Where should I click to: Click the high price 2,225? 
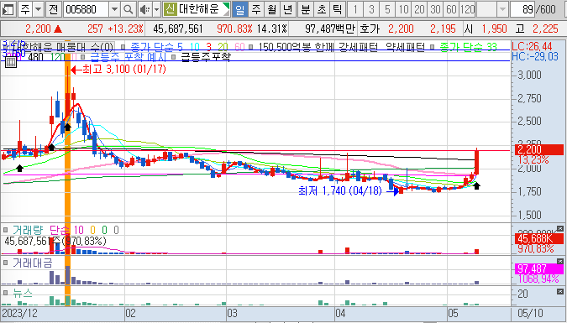point(545,29)
